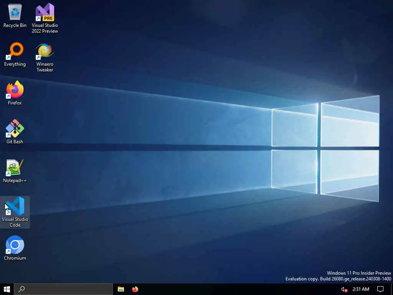
Task: Select the Winaero Tweaker shortcut
Action: (45, 57)
